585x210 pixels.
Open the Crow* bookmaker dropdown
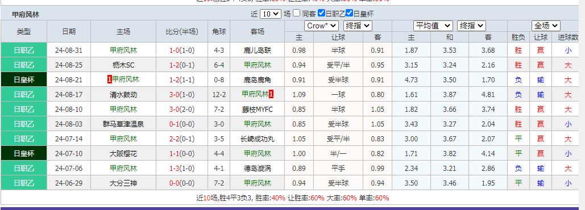tap(322, 26)
